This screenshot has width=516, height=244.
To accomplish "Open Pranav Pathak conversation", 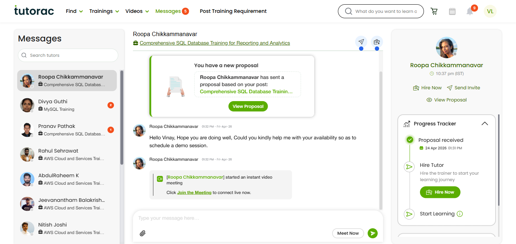I will tap(67, 130).
